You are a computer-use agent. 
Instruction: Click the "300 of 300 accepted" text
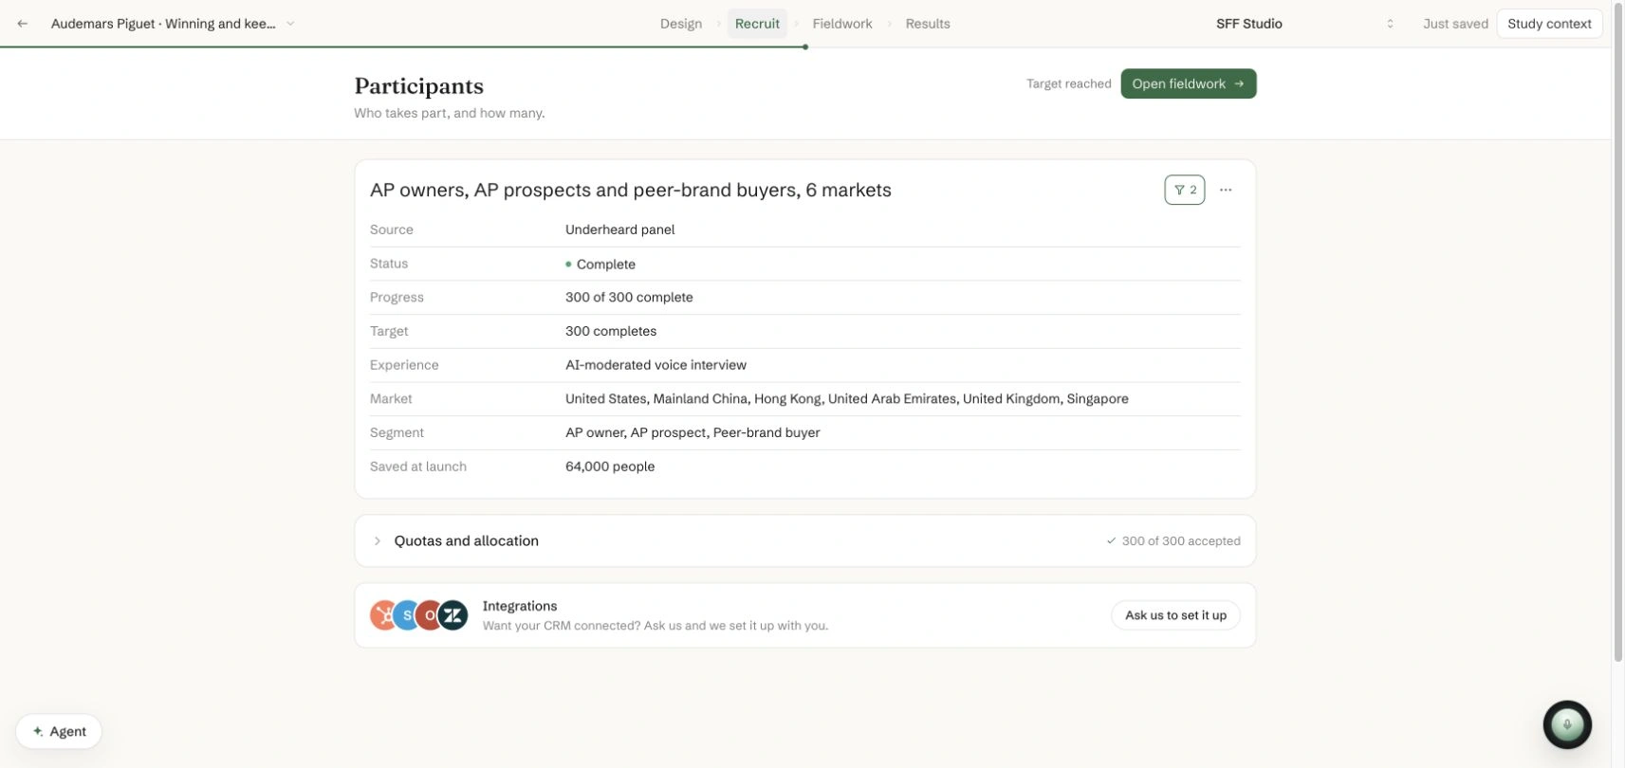pos(1181,540)
